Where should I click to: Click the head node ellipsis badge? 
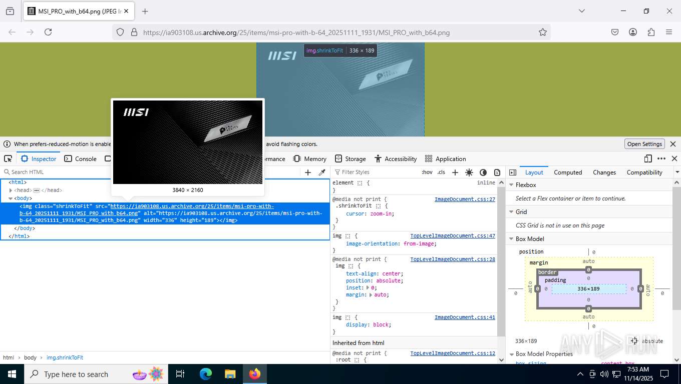point(37,190)
